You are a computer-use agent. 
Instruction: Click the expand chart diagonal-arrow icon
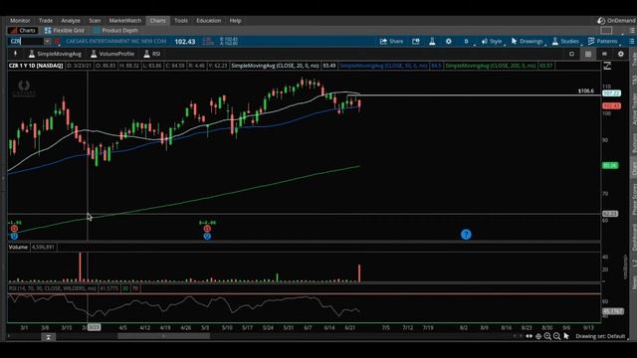tap(607, 66)
